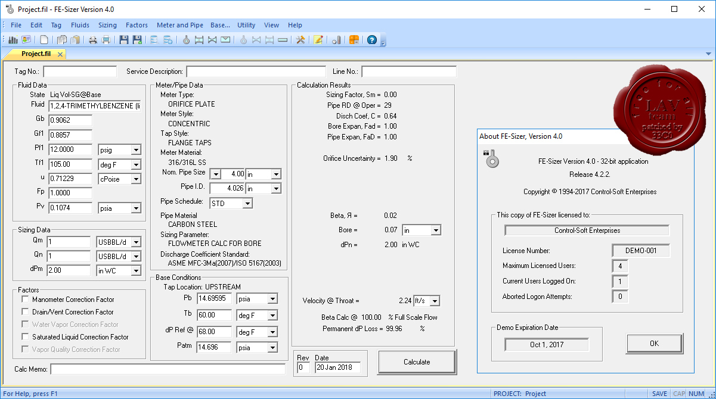Click the Save As floppy icon with plus

pos(137,40)
